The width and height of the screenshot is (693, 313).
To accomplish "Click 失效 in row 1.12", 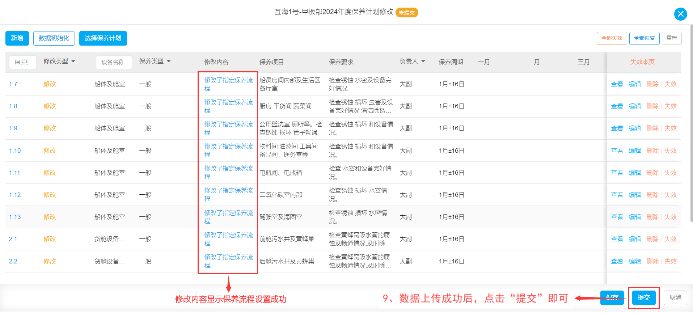I will (670, 195).
